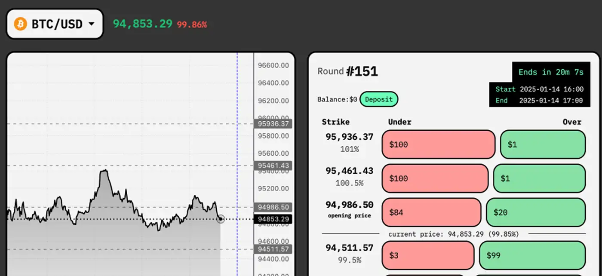Viewport: 602px width, 276px height.
Task: Open the BTC/USD pair dropdown arrow
Action: click(x=91, y=24)
